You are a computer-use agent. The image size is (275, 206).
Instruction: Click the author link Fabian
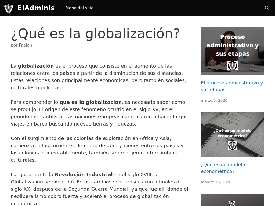point(25,45)
